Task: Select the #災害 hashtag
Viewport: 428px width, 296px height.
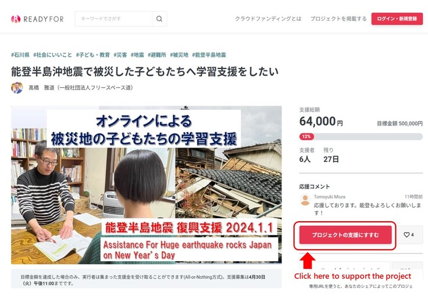Action: tap(120, 55)
